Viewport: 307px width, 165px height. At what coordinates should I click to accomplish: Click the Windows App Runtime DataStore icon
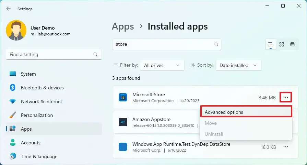(123, 147)
